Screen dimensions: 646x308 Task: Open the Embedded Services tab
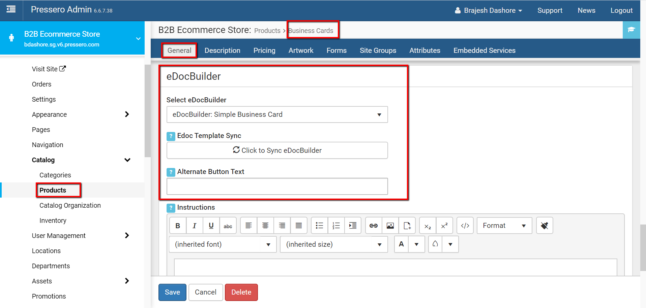click(x=485, y=50)
